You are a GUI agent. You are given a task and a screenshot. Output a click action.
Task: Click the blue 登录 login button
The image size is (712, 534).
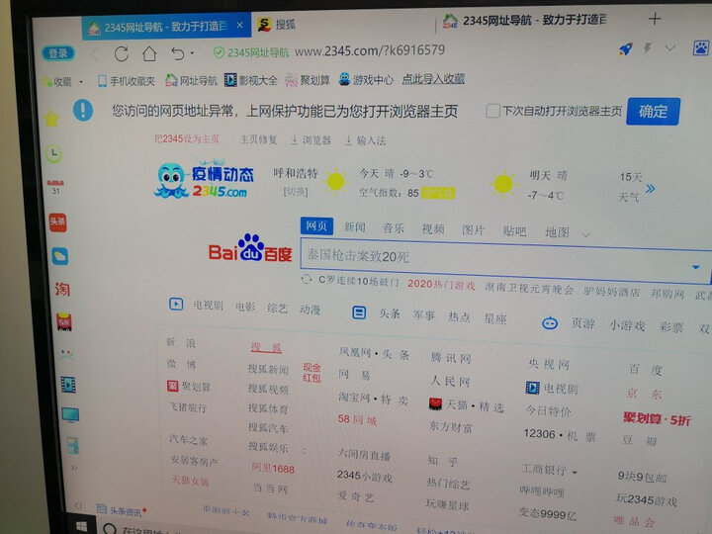pyautogui.click(x=58, y=53)
